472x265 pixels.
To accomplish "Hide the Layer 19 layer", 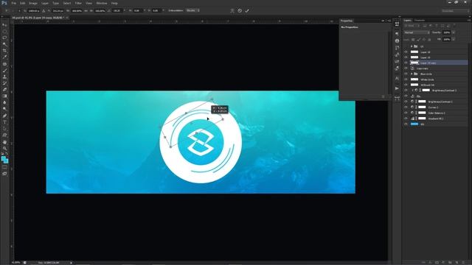I will (x=406, y=57).
